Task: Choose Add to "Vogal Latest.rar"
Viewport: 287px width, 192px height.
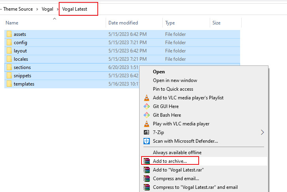Action: (178, 170)
